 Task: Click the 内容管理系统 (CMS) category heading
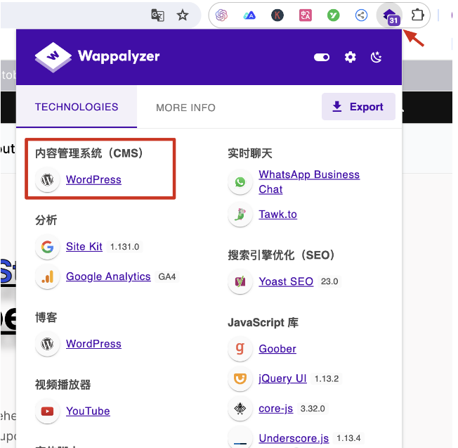[89, 153]
